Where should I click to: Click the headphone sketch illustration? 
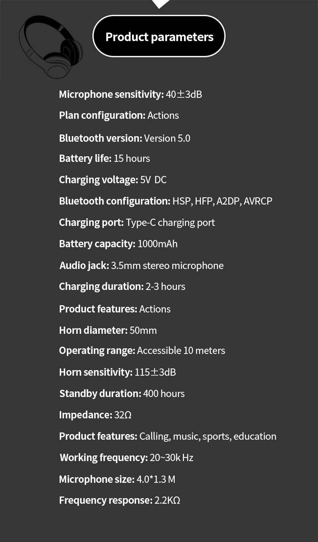coord(51,47)
